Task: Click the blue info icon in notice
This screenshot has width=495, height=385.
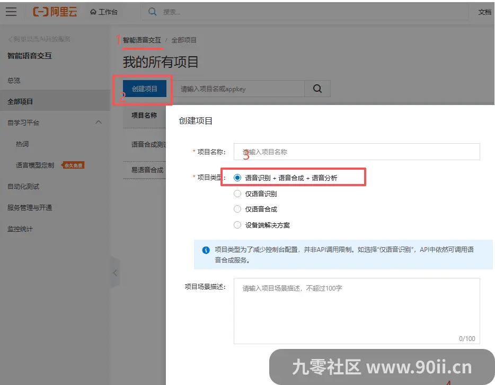Action: click(206, 250)
